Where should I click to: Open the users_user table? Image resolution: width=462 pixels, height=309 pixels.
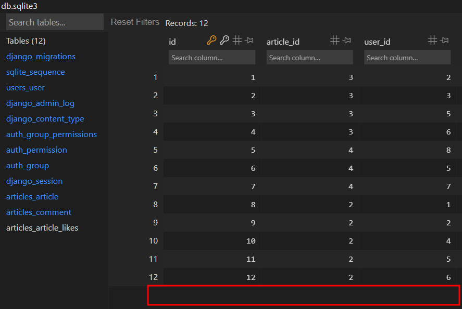[x=26, y=88]
